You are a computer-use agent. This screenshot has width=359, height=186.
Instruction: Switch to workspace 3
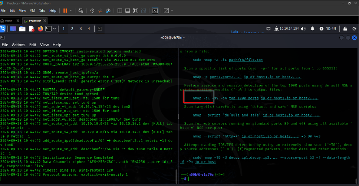(81, 29)
